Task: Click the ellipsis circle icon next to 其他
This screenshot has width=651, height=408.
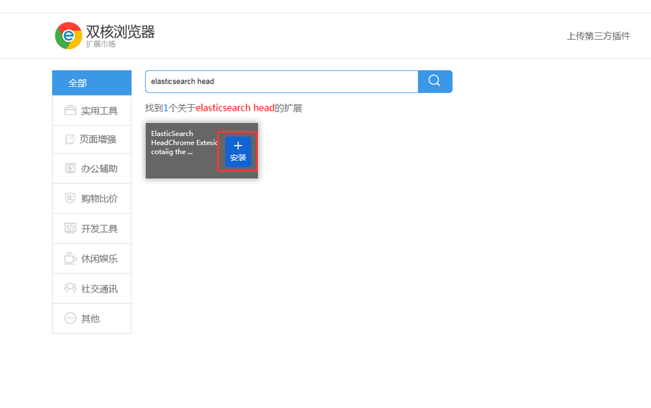Action: point(70,318)
